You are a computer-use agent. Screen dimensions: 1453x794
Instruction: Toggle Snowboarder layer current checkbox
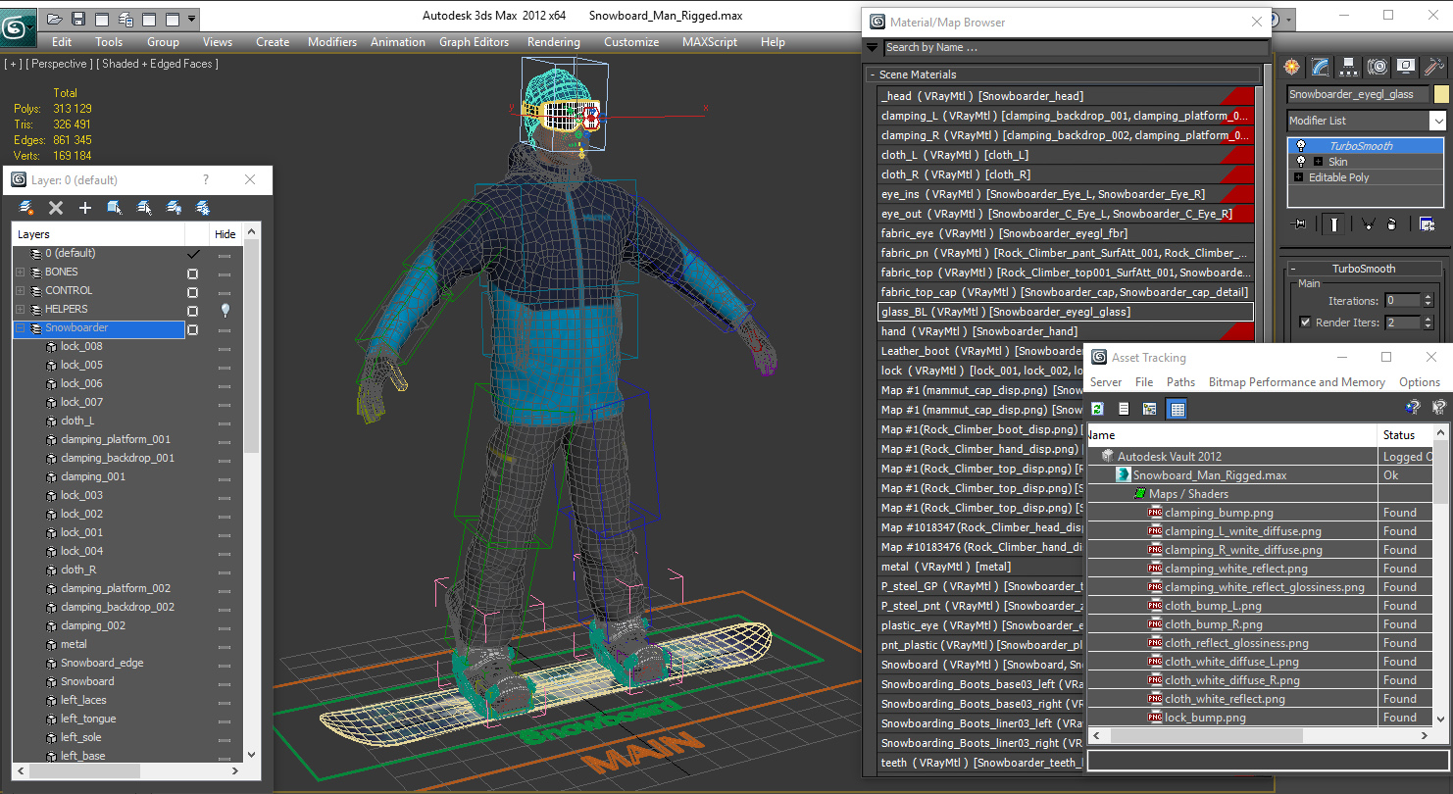(x=193, y=329)
